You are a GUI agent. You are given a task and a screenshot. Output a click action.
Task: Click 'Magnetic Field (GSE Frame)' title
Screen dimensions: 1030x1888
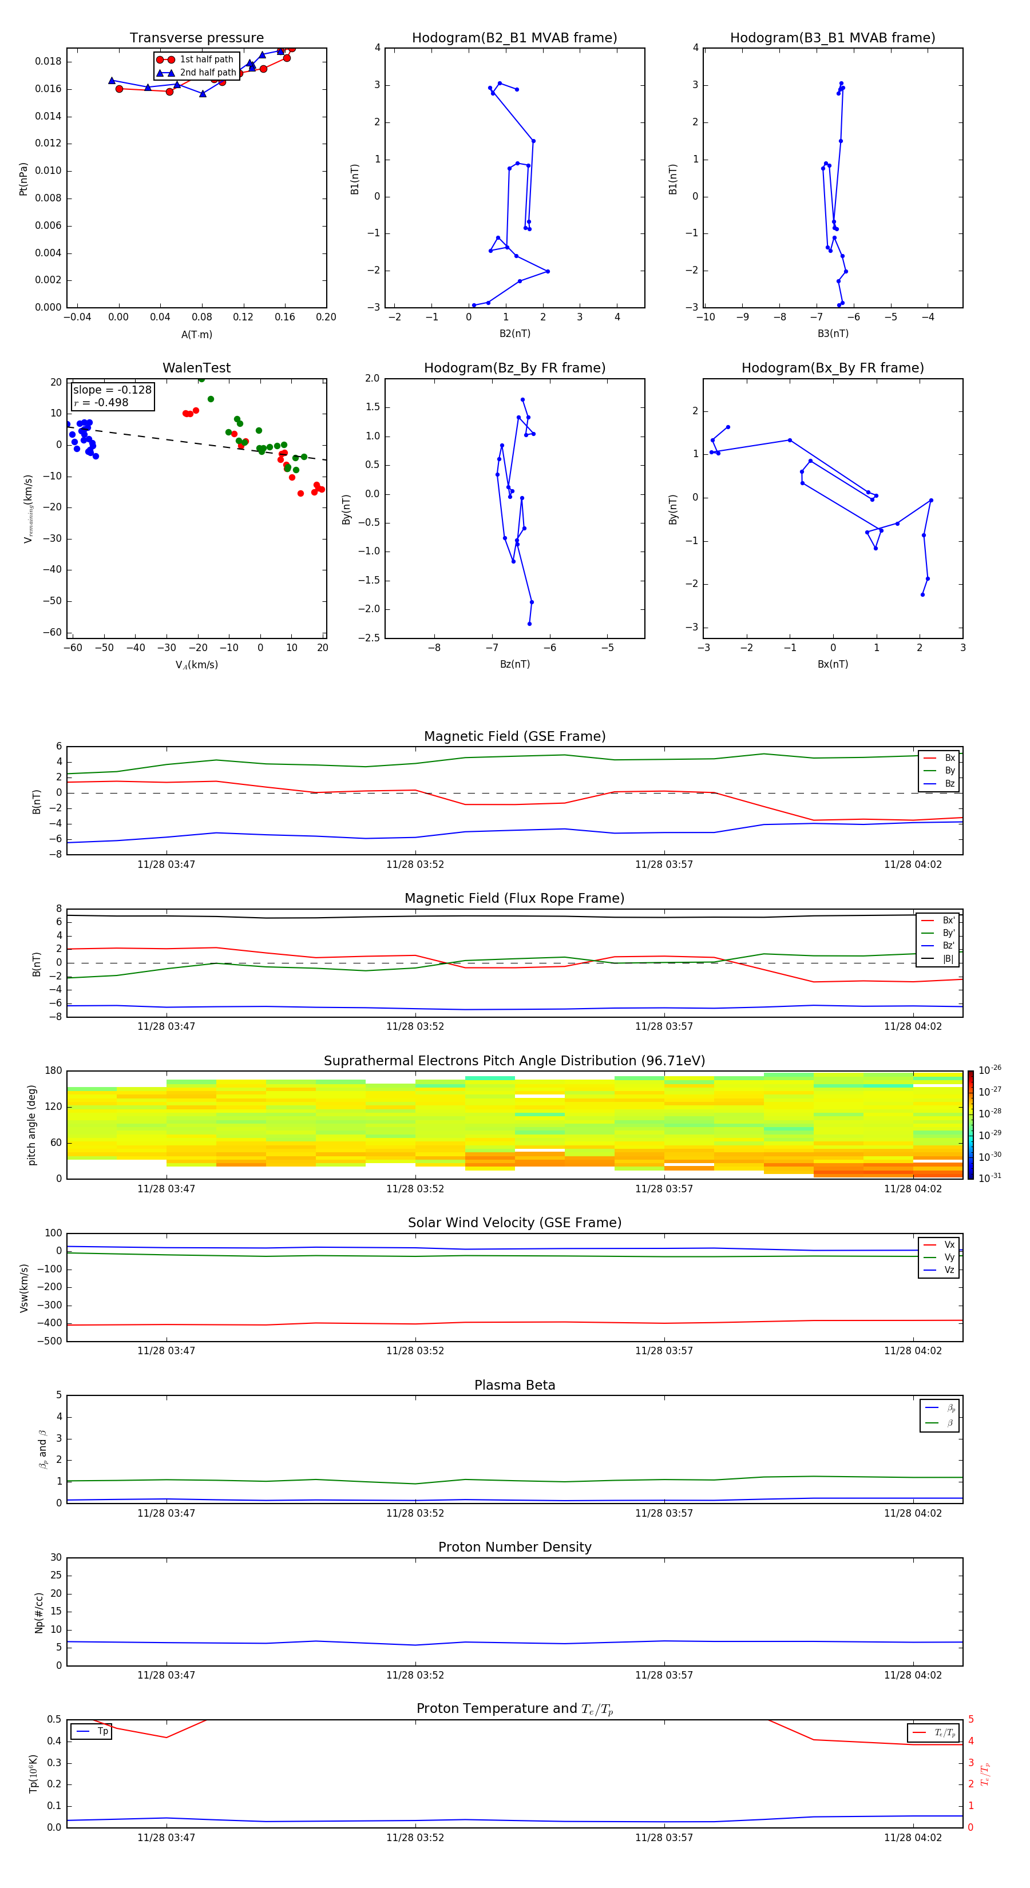[514, 736]
